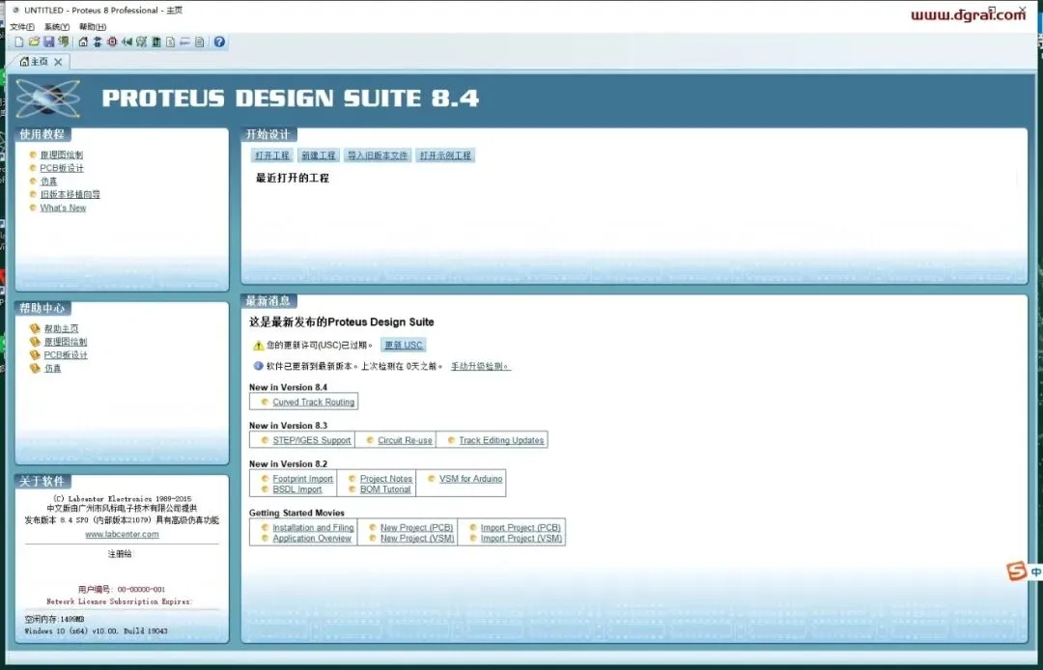Open the BSDL Import link
Viewport: 1043px width, 670px height.
[x=296, y=489]
